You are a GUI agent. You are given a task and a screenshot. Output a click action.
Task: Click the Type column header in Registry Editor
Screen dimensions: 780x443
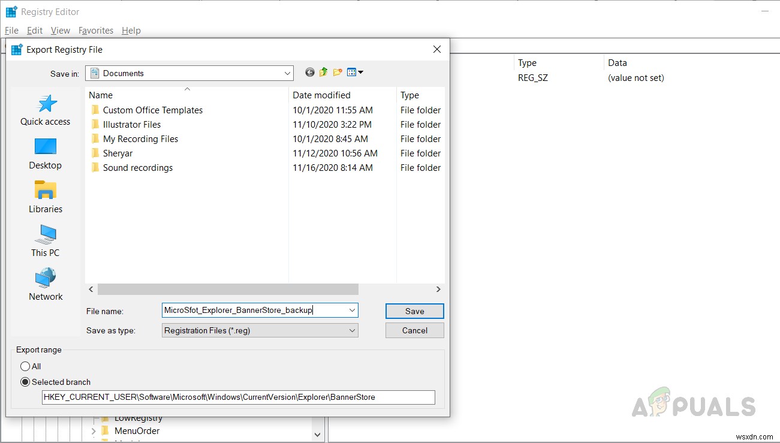[x=527, y=63]
